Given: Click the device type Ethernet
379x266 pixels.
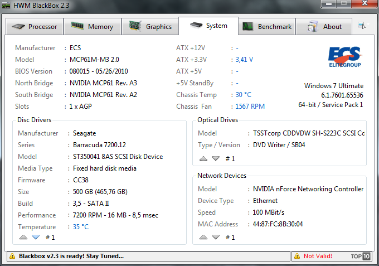Looking at the screenshot, I should point(265,201).
